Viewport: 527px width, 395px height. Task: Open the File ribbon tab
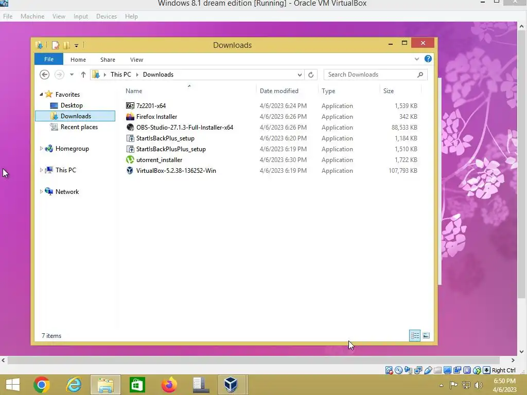pyautogui.click(x=49, y=59)
